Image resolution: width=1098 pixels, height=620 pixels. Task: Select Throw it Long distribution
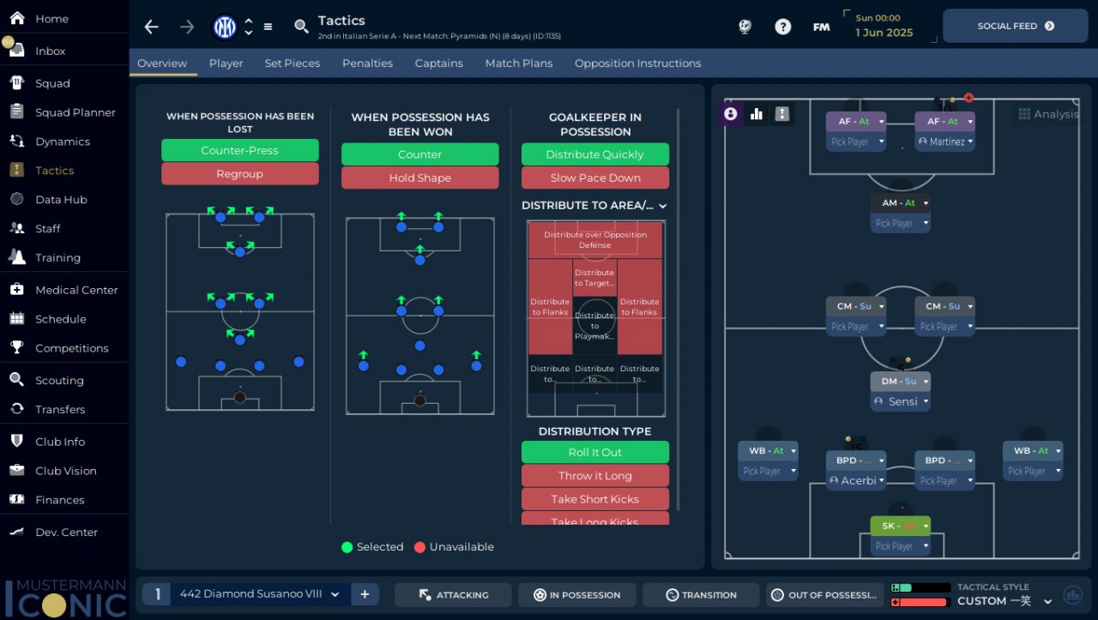pos(595,475)
